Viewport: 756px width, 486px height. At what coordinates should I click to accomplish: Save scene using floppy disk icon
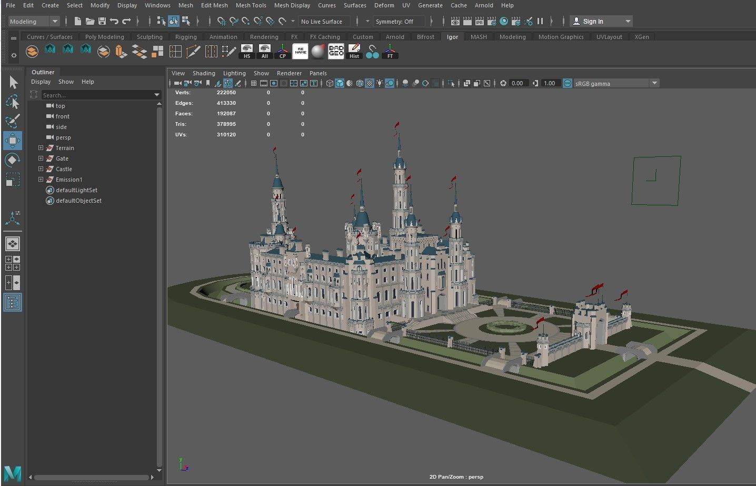tap(102, 21)
